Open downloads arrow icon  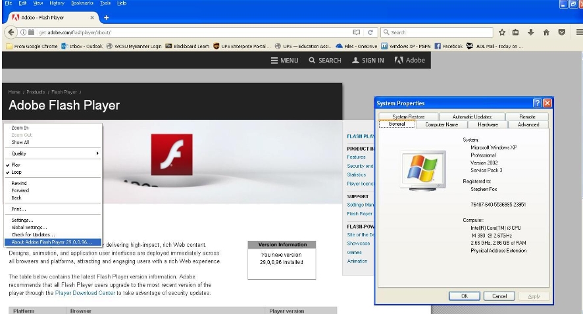[x=530, y=32]
